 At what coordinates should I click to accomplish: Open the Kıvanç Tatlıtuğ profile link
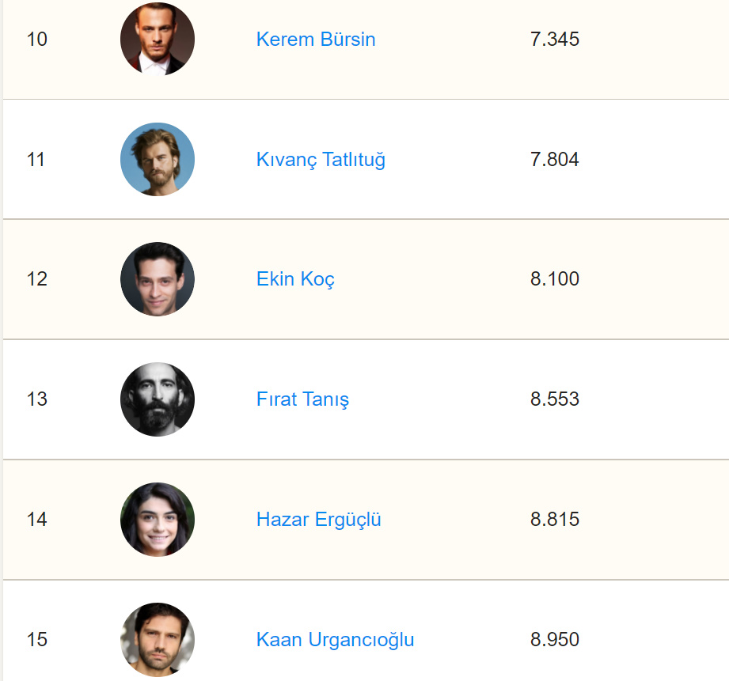click(321, 159)
